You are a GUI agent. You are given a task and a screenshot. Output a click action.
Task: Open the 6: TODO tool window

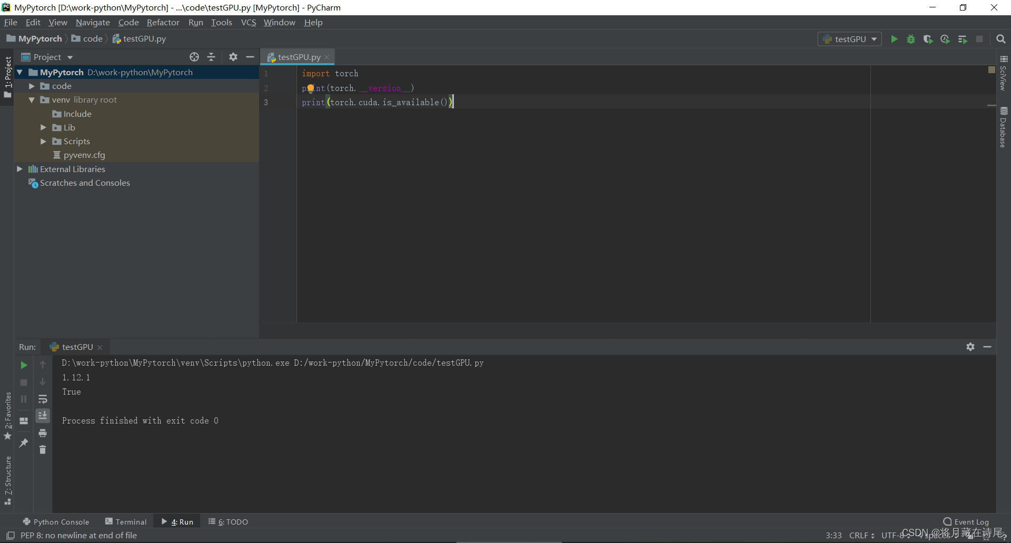228,522
